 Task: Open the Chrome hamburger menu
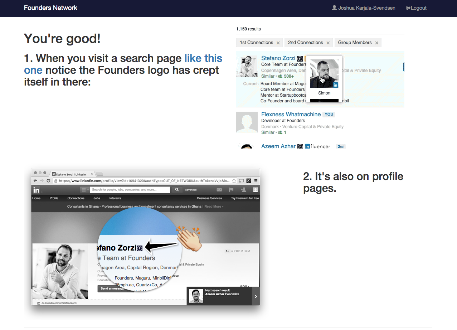[256, 181]
